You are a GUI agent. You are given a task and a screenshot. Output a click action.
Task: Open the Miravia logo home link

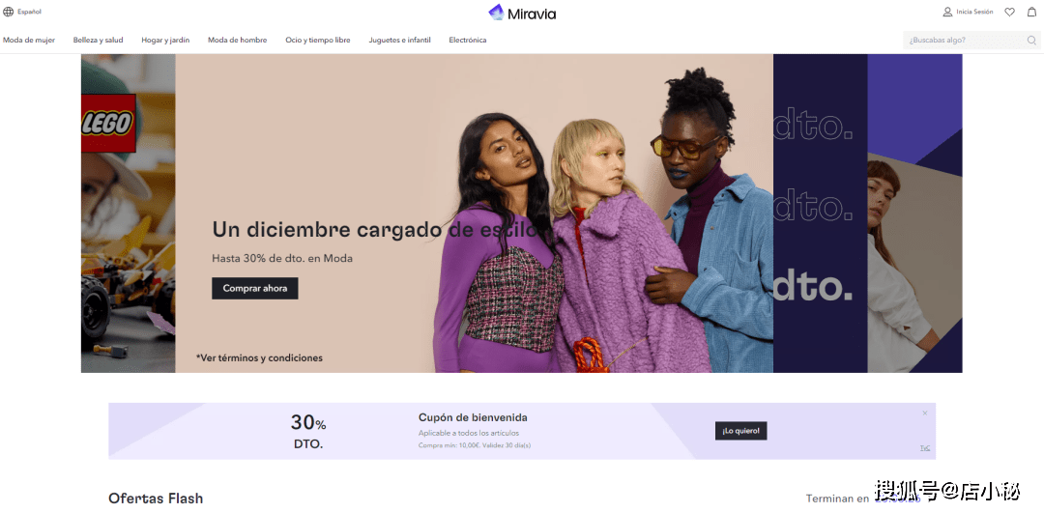(522, 13)
